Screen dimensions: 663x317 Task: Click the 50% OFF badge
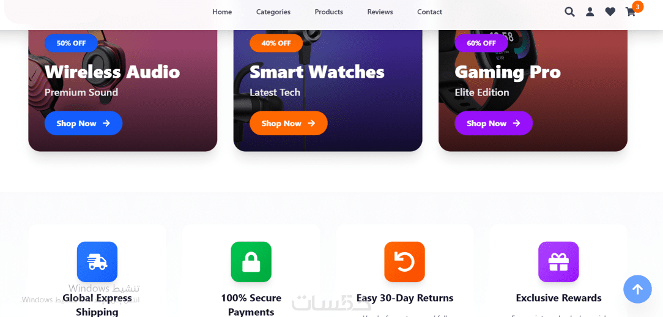click(71, 43)
